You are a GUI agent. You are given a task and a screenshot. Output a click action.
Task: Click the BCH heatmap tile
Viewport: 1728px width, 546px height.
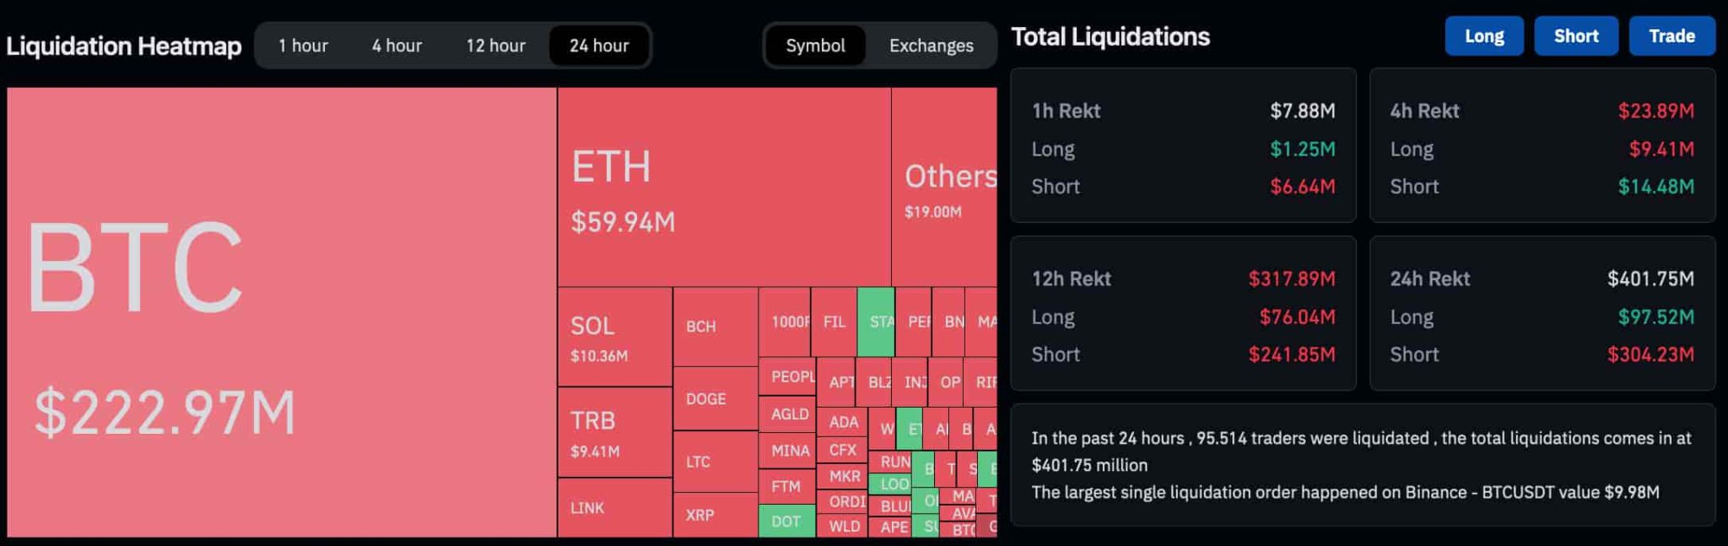point(715,327)
